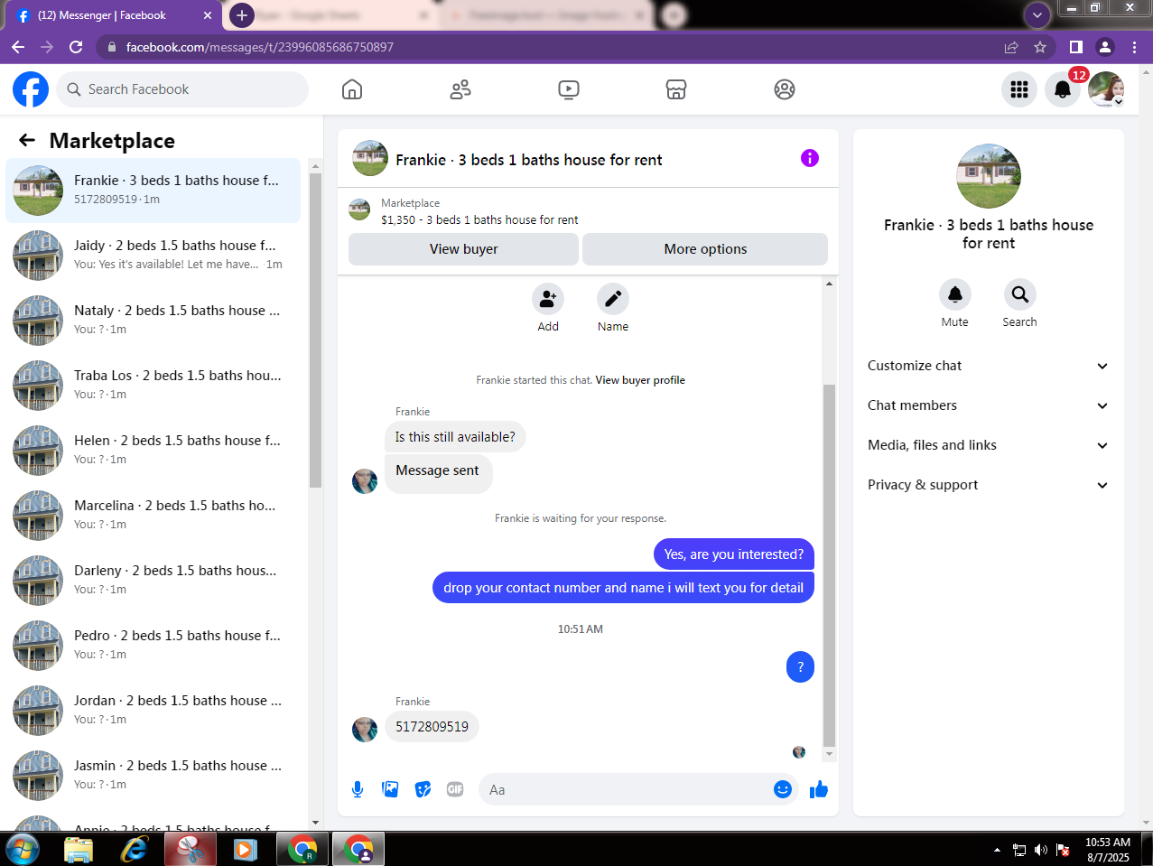Open the Marcelina conversation

point(153,516)
